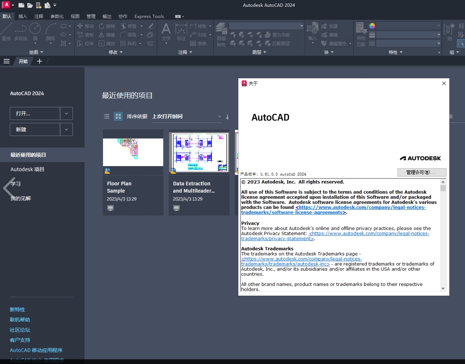The image size is (465, 364).
Task: Toggle sort direction arrow for recent items
Action: click(227, 117)
